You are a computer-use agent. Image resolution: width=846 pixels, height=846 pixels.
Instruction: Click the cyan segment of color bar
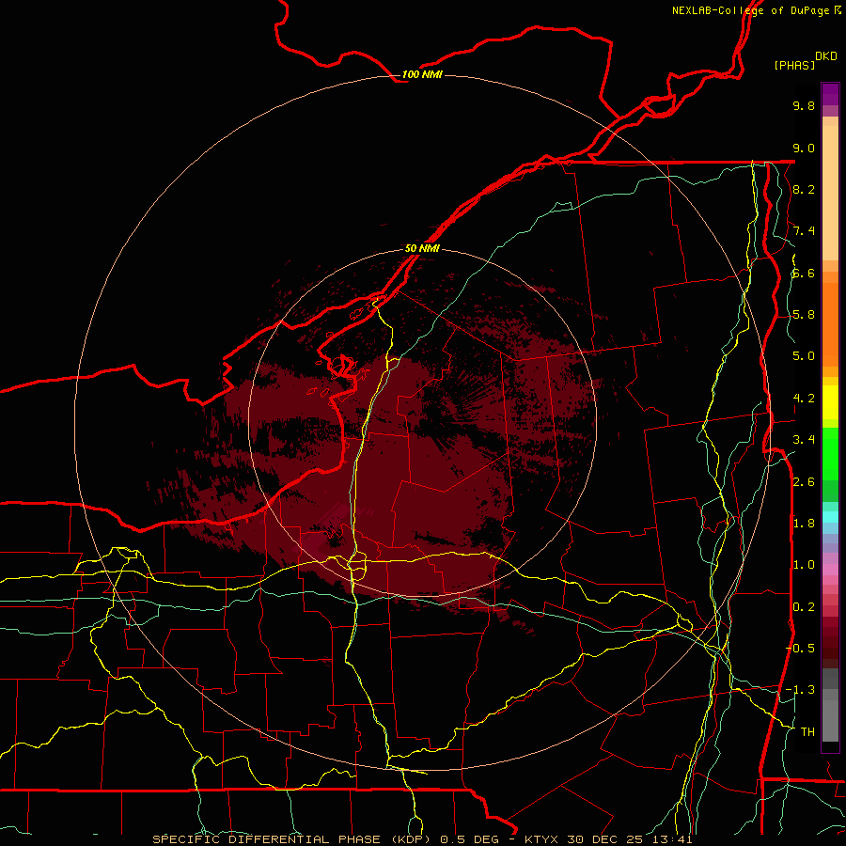(x=830, y=516)
